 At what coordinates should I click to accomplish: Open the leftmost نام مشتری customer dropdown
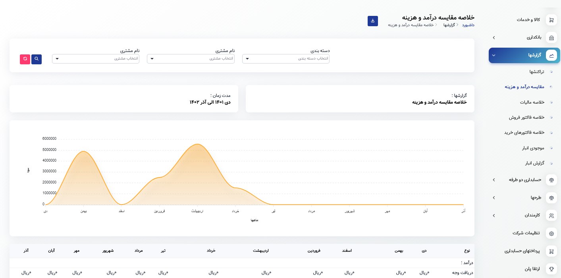[x=96, y=59]
